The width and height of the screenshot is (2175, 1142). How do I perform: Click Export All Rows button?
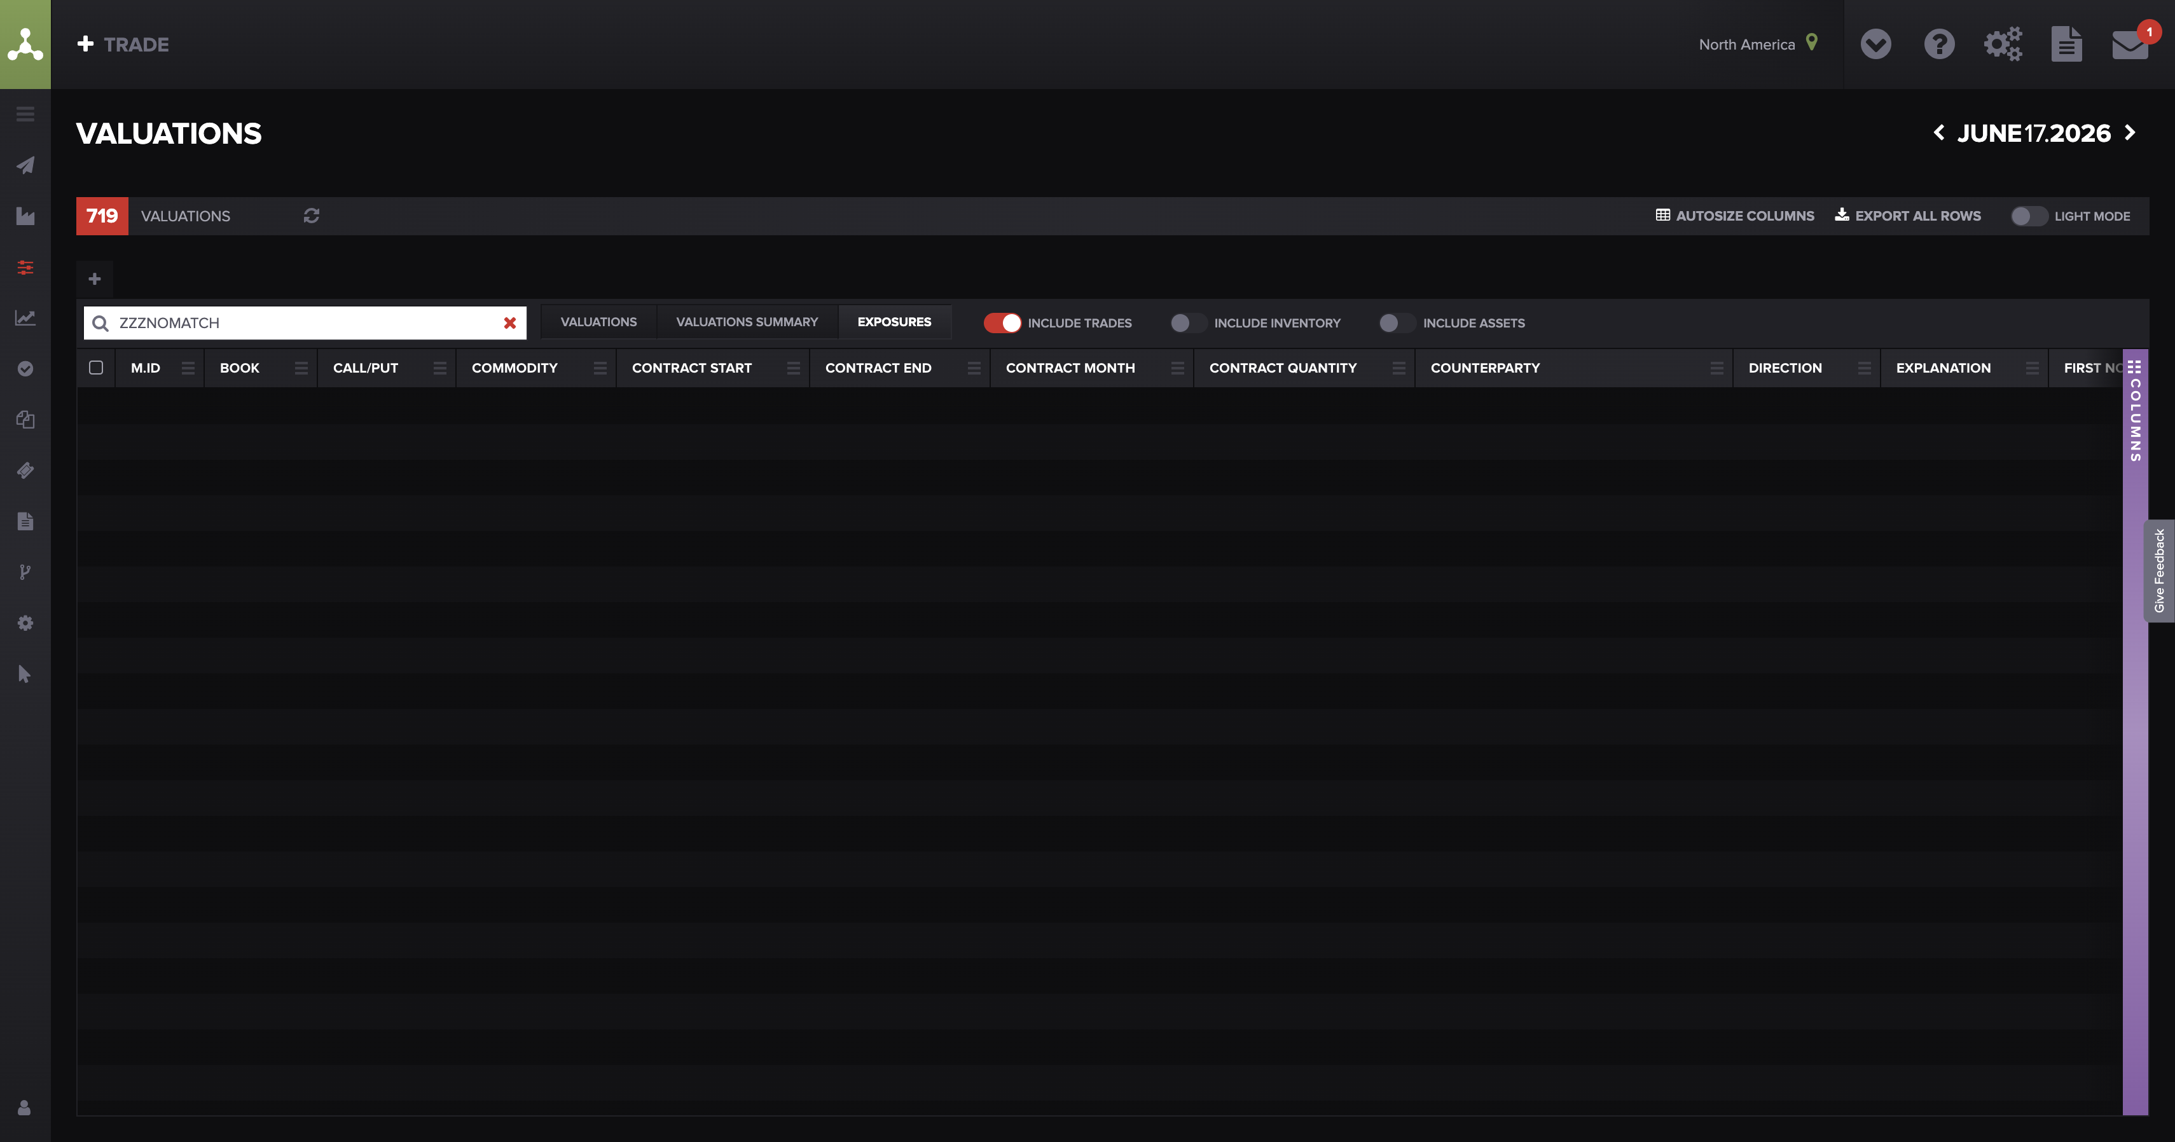point(1907,216)
